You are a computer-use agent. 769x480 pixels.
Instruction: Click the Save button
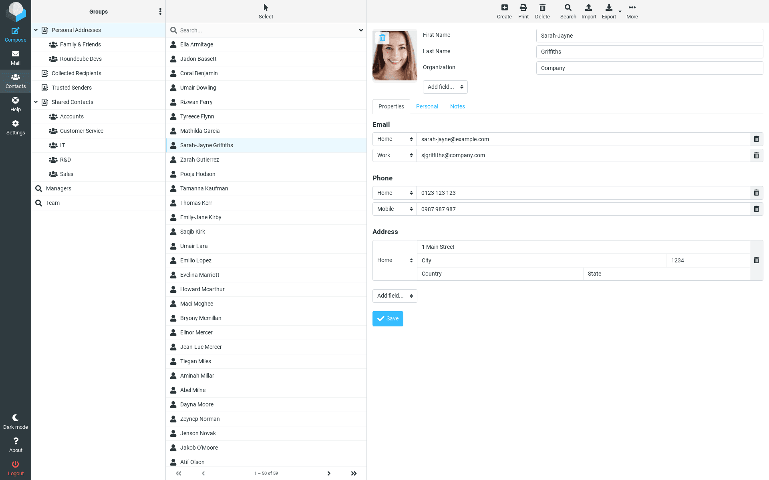(x=387, y=318)
